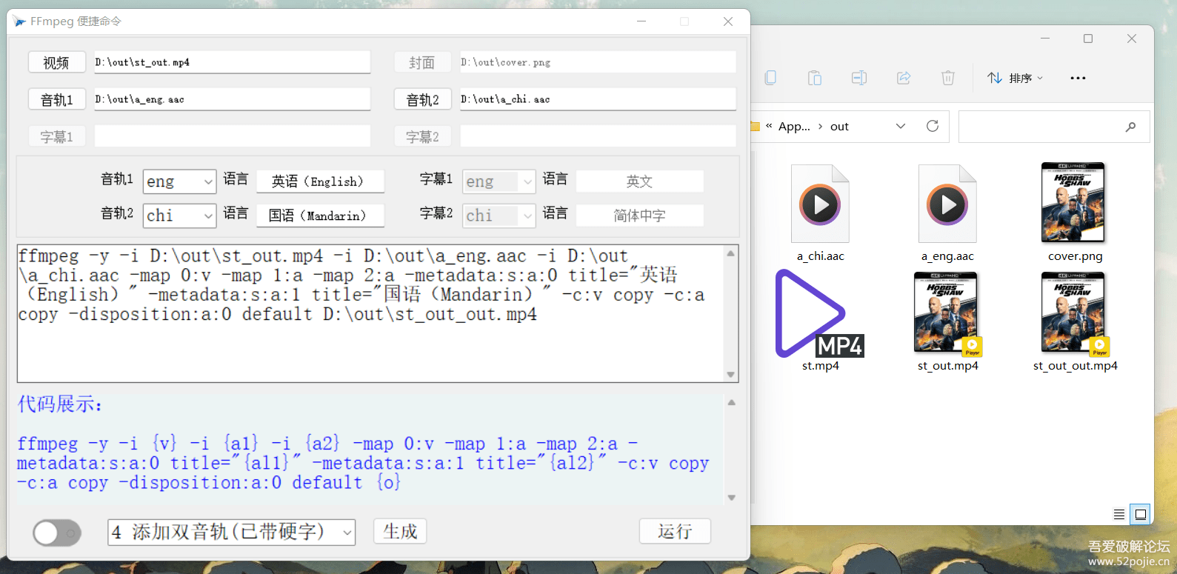Click the Paste icon in Explorer toolbar
Viewport: 1177px width, 574px height.
(815, 78)
